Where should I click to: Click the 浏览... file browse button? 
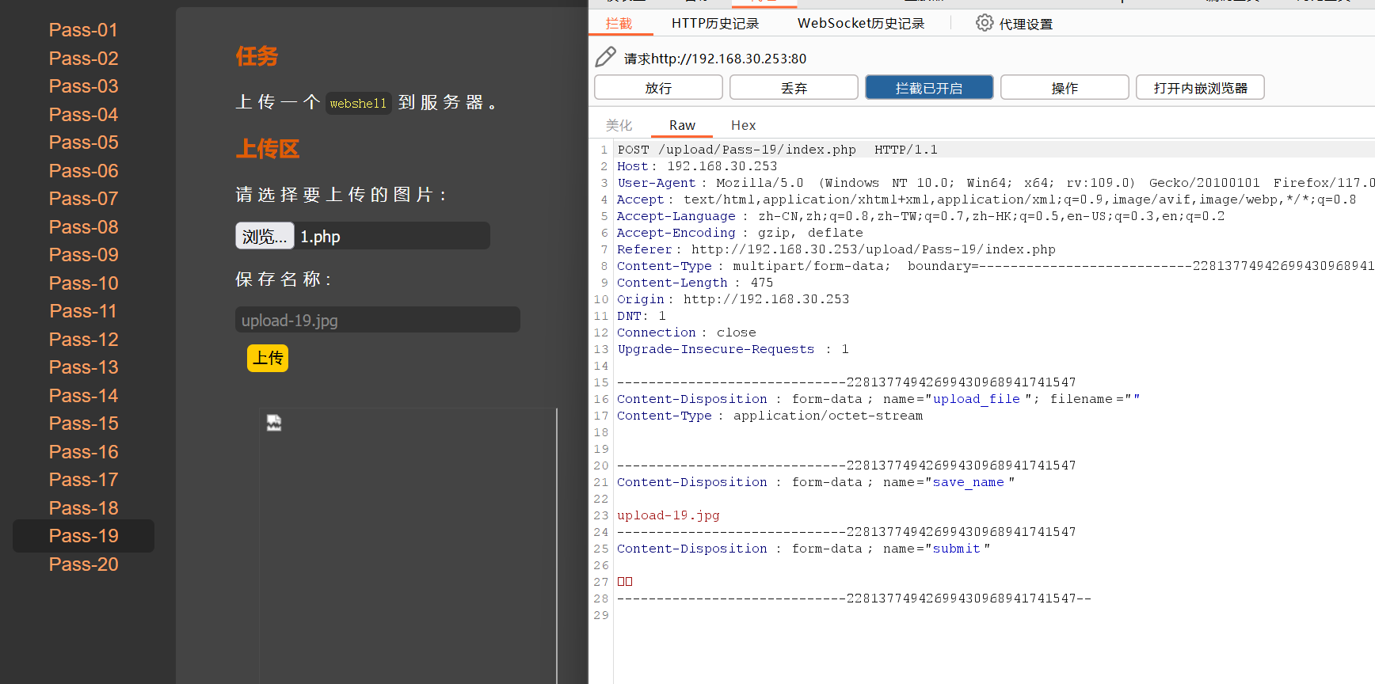tap(265, 236)
